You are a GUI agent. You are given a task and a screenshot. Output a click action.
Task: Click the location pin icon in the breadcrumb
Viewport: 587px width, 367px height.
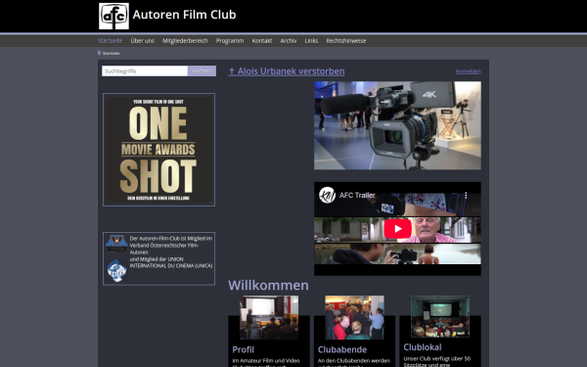click(x=99, y=53)
